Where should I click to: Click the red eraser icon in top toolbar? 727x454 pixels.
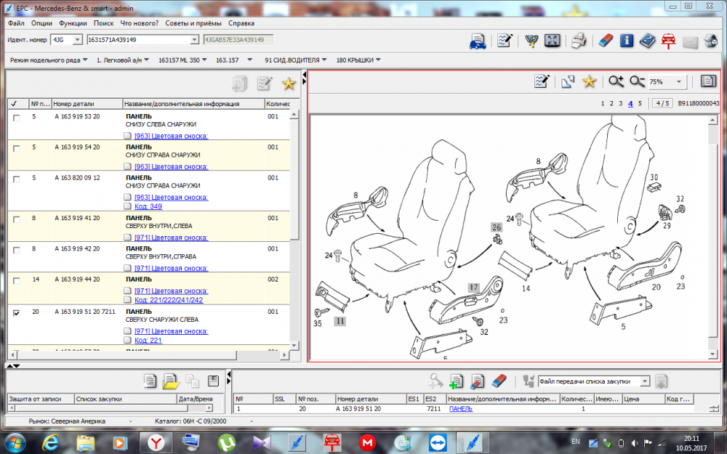tap(605, 41)
